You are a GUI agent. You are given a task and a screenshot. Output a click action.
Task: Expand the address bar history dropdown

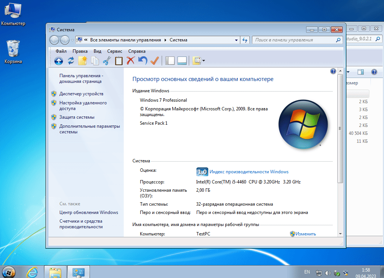click(236, 40)
